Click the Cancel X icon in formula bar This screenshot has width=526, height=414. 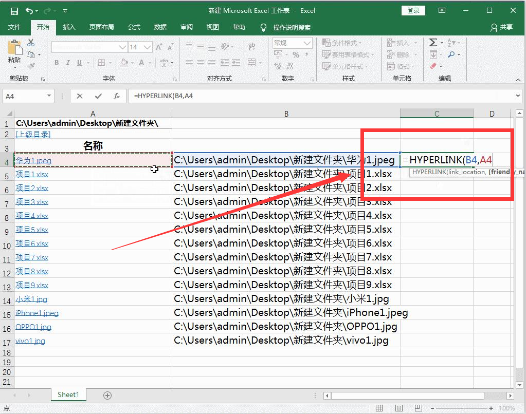click(x=80, y=96)
